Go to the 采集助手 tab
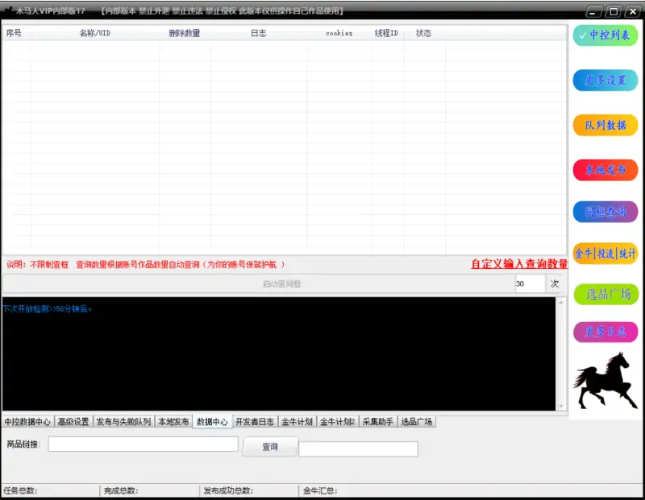This screenshot has height=500, width=645. (377, 422)
